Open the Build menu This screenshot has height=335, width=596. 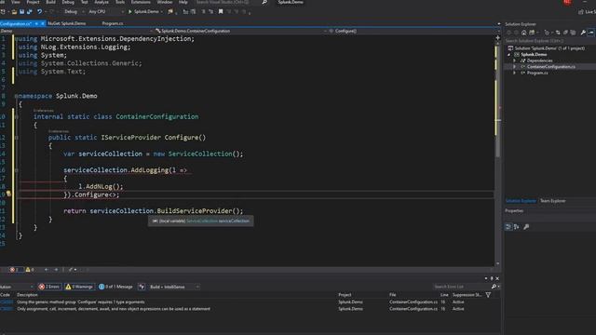click(50, 2)
